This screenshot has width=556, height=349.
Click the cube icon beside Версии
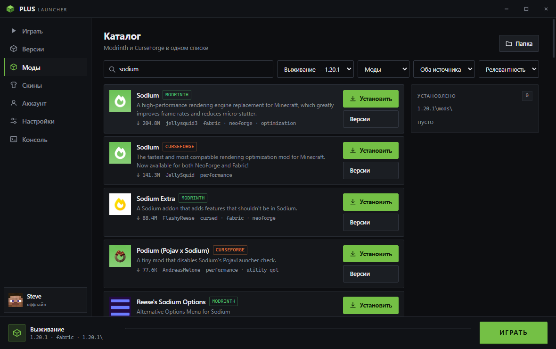[x=14, y=49]
